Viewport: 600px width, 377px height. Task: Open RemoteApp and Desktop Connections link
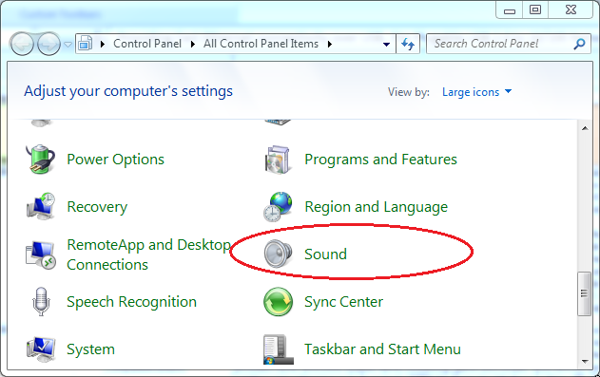tap(149, 254)
